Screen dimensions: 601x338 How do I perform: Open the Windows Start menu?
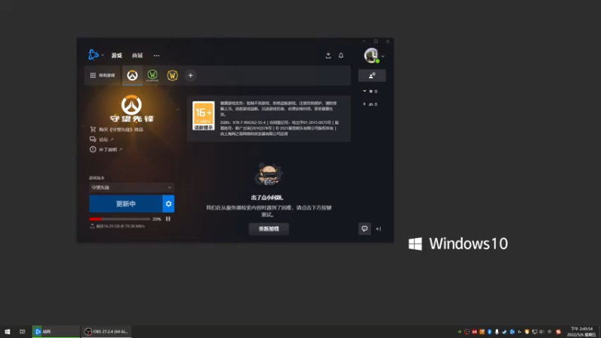(x=8, y=331)
